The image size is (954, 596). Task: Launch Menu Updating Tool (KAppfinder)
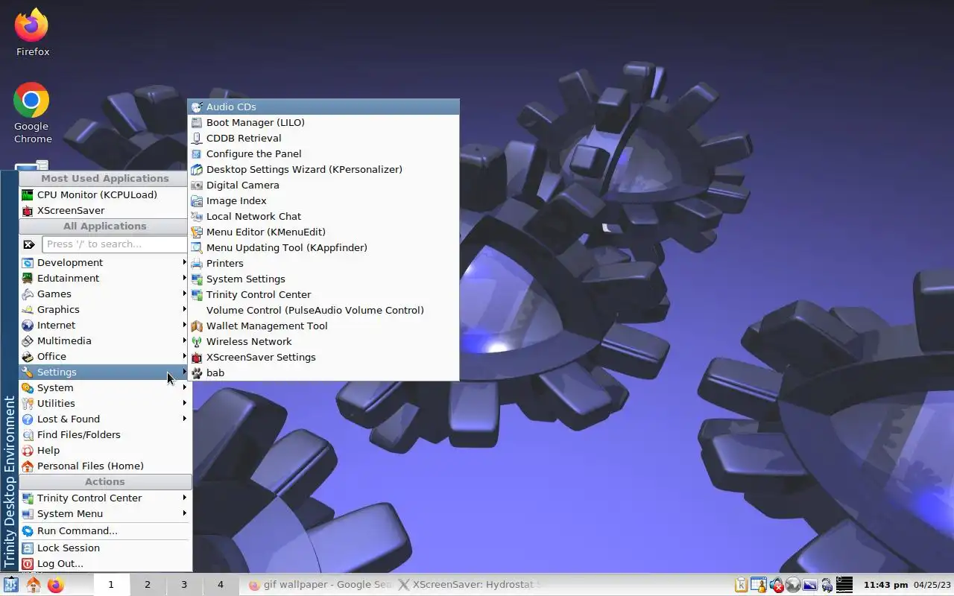tap(323, 247)
